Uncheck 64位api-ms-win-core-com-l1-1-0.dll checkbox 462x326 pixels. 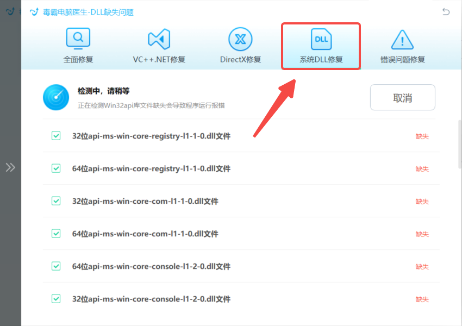(x=56, y=234)
